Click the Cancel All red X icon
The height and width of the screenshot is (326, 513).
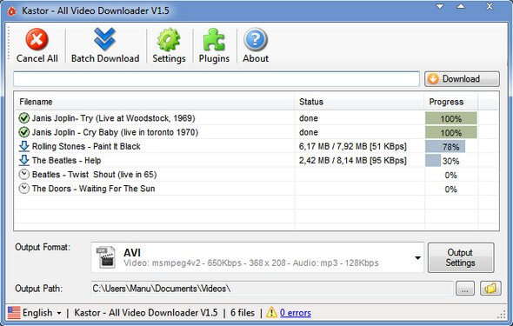(x=37, y=39)
